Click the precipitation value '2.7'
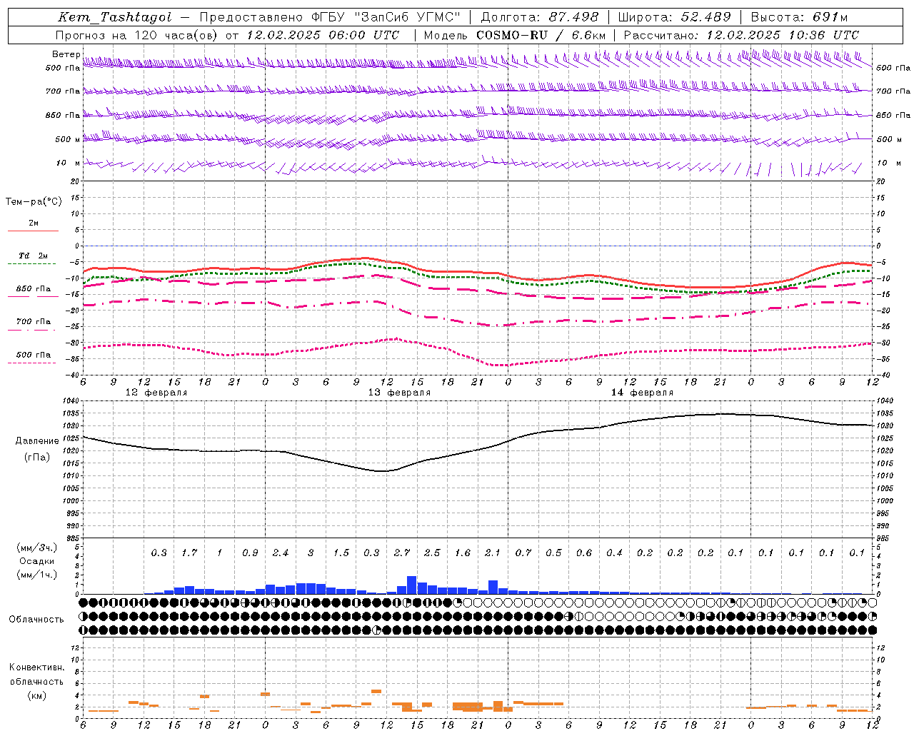The width and height of the screenshot is (914, 731). 402,553
